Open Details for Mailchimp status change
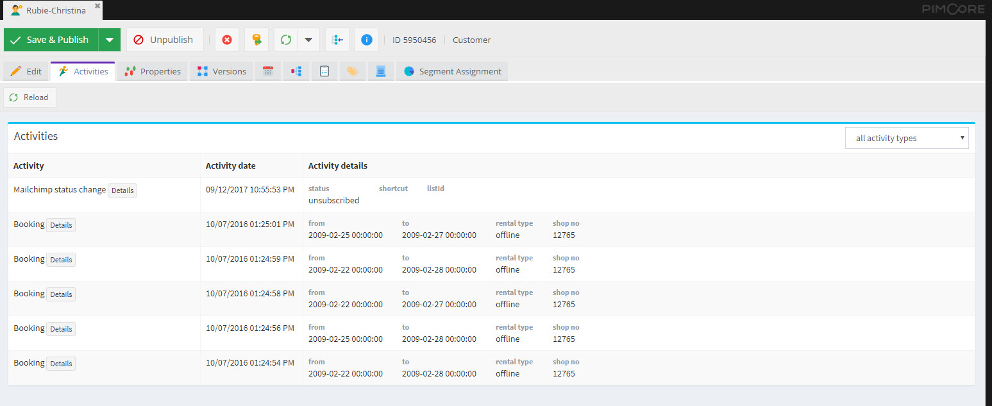Image resolution: width=992 pixels, height=406 pixels. 122,190
